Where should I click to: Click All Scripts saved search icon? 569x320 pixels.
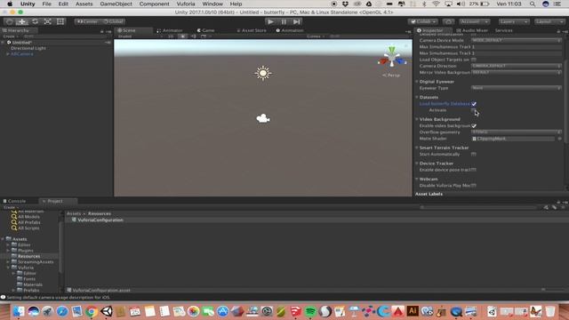pos(14,228)
